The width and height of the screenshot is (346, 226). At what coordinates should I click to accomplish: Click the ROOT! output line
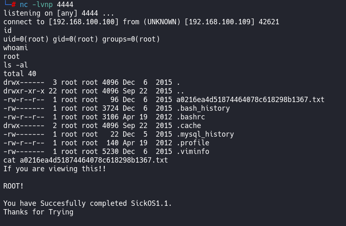coord(14,186)
